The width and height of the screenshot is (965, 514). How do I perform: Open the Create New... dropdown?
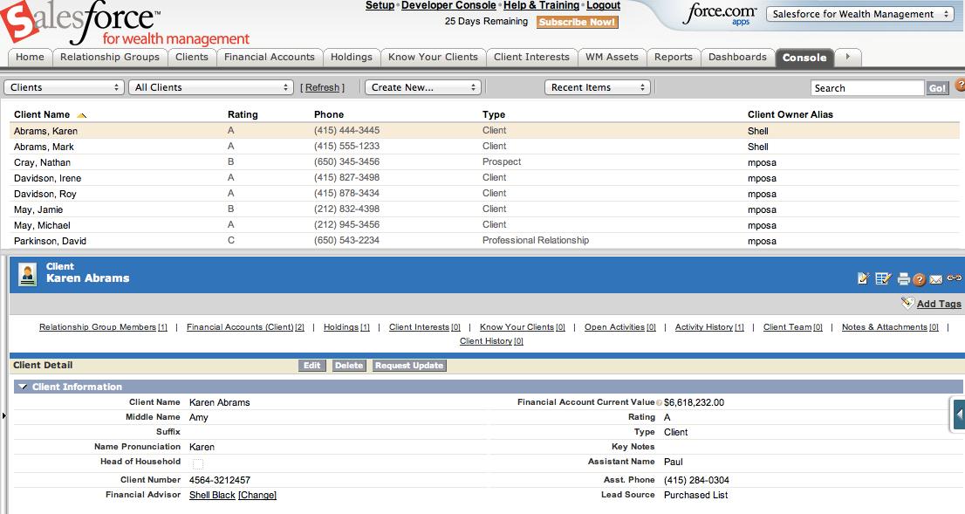(423, 87)
